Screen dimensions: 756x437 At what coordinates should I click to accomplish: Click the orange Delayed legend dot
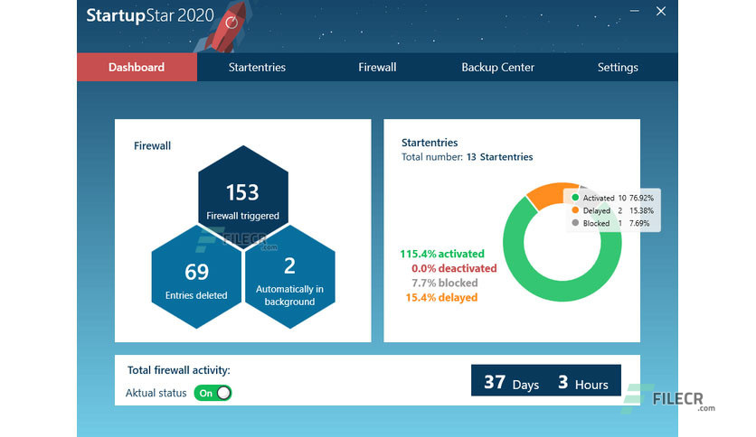(575, 210)
